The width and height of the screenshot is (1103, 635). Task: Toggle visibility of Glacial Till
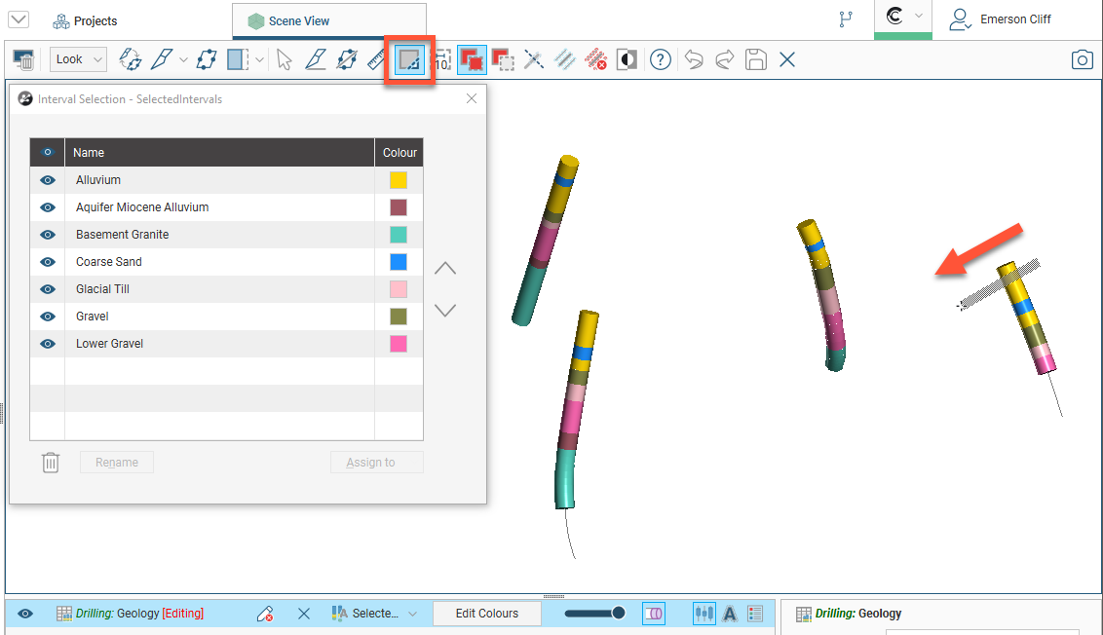click(47, 289)
